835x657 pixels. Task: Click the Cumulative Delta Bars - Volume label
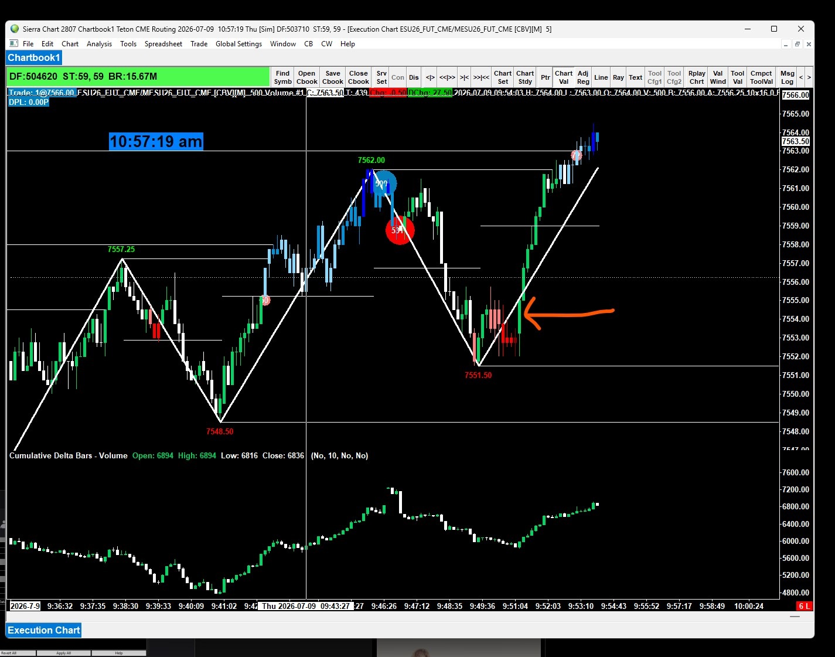click(x=69, y=455)
